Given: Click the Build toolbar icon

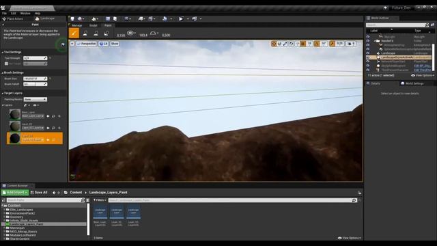Looking at the screenshot, I should click(165, 18).
